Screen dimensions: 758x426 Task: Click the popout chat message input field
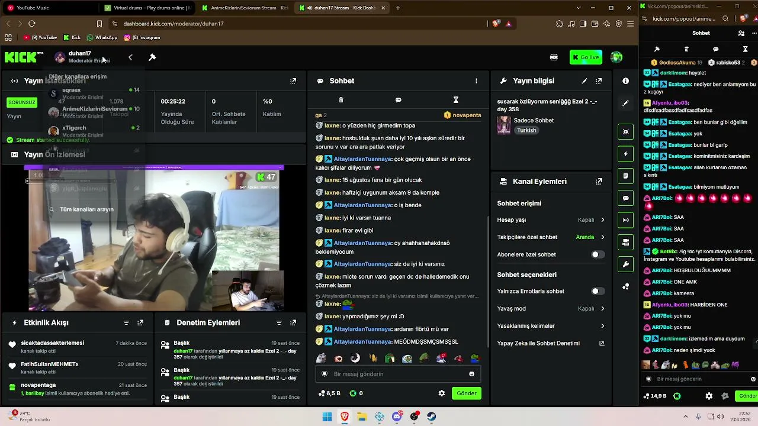pos(700,379)
